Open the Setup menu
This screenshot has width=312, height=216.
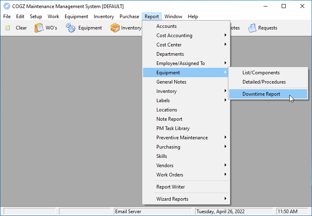pos(36,17)
